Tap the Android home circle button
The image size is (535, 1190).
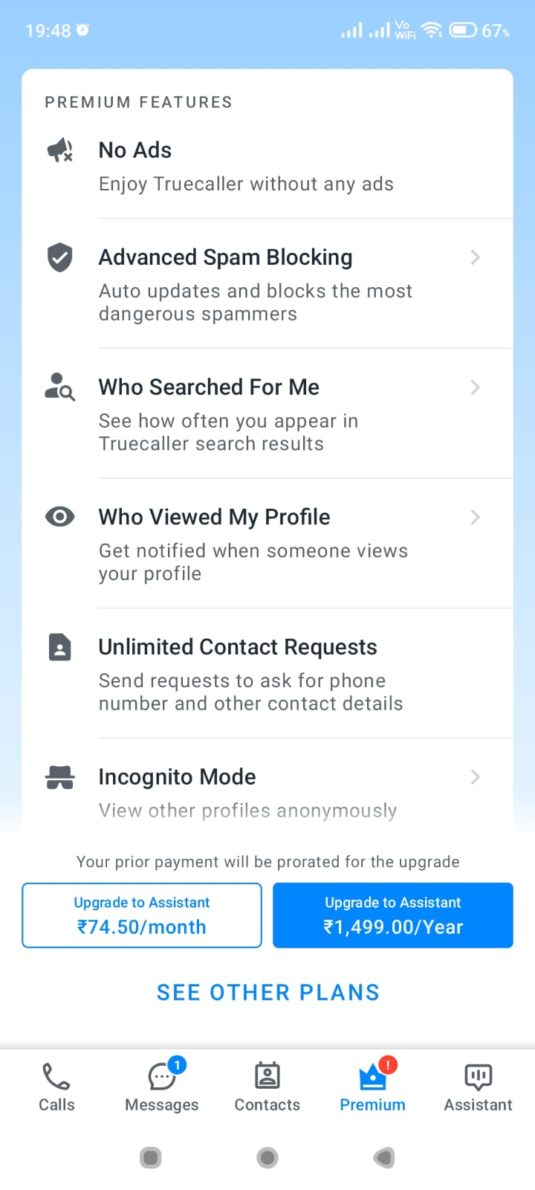pos(267,1158)
